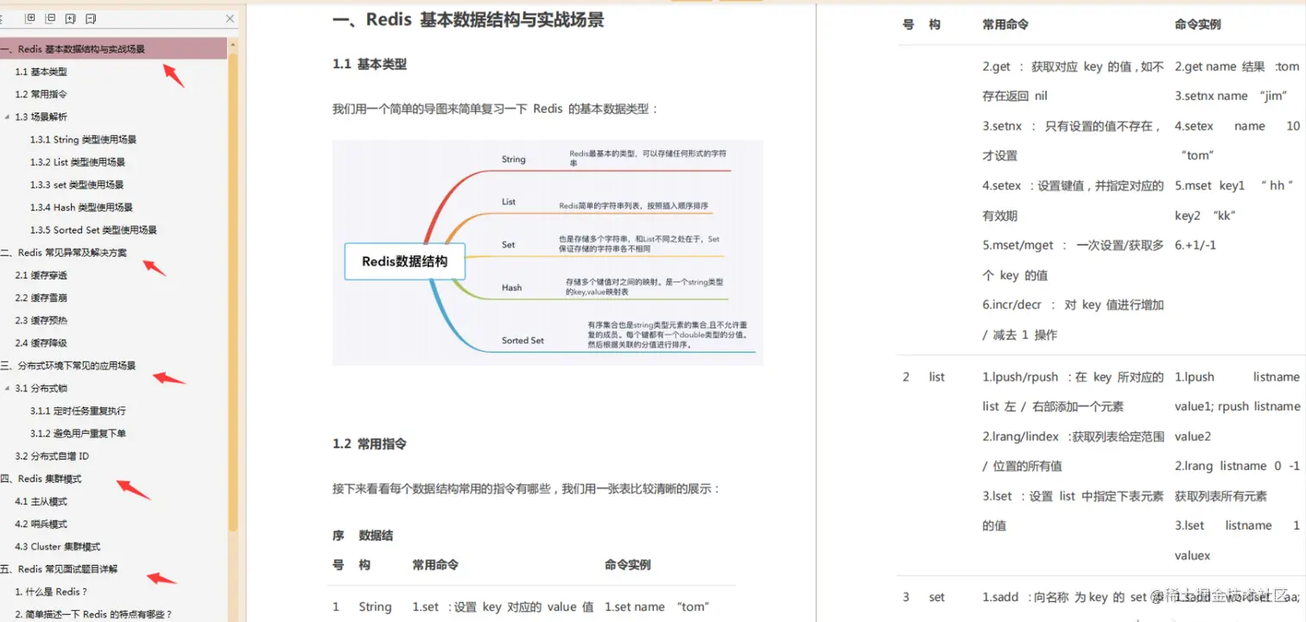This screenshot has height=622, width=1306.
Task: Open bookmark 1.3.5 Sorted Set 类型使用场景
Action: 93,229
